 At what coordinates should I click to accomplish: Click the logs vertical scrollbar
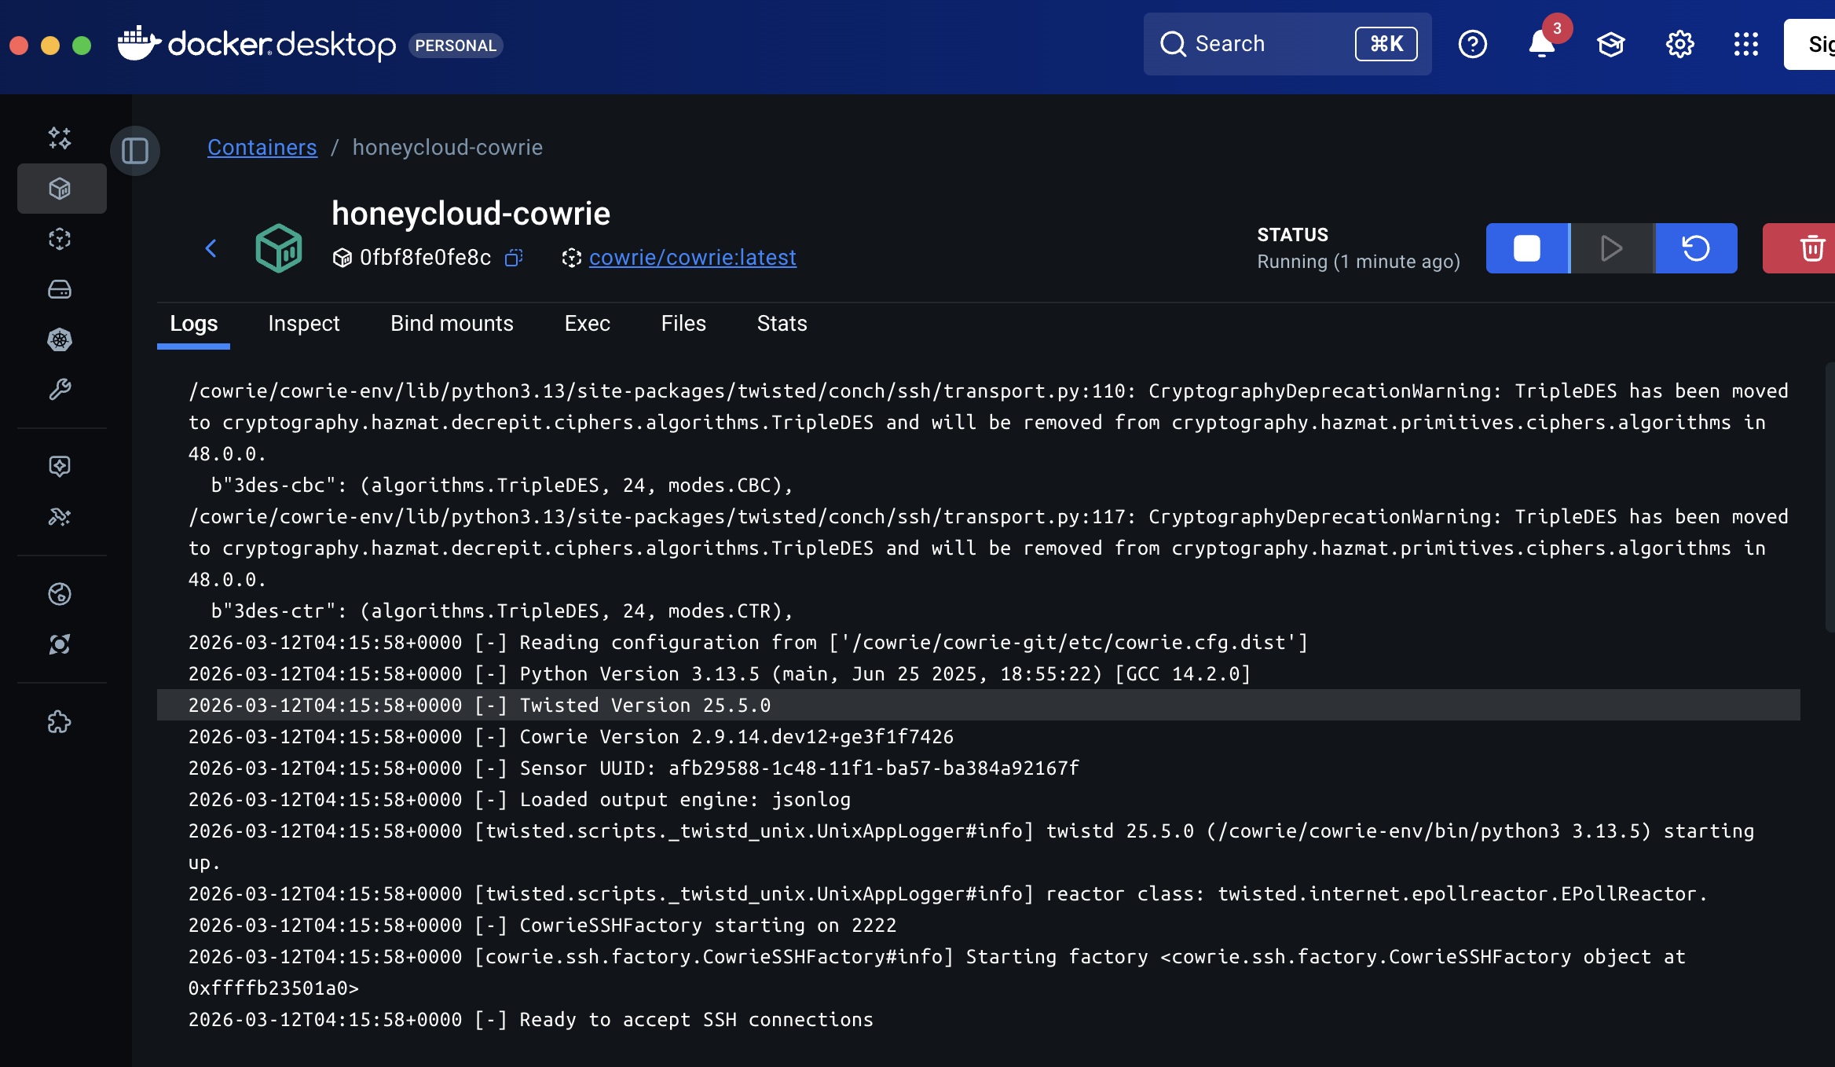click(x=1830, y=498)
